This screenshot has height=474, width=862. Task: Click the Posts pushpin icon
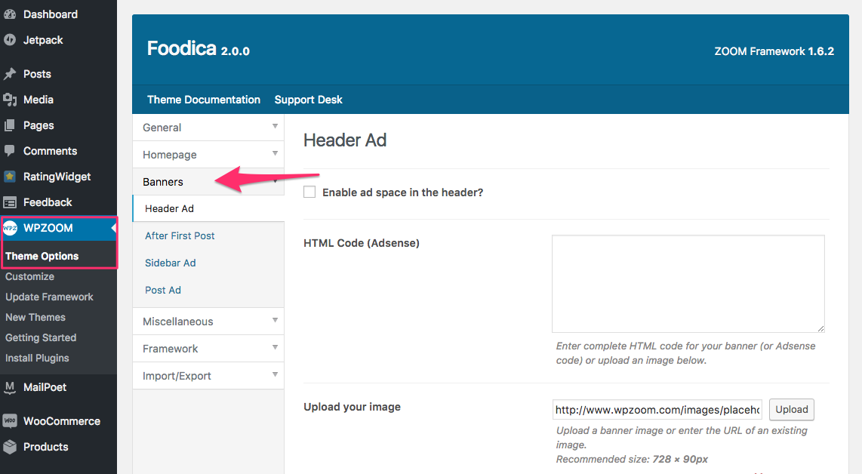10,74
